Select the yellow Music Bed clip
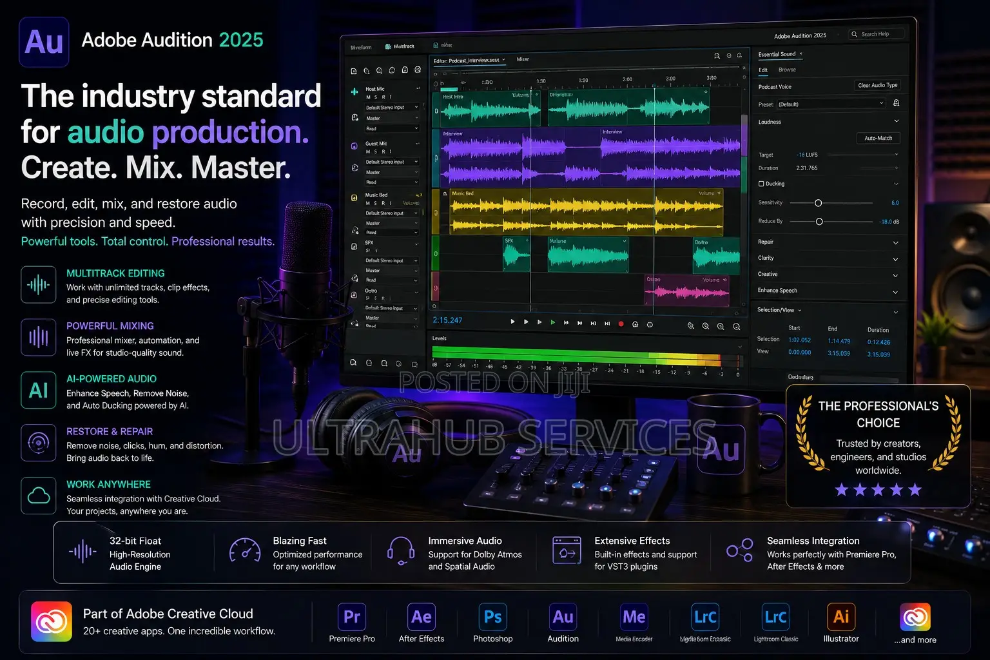 click(x=586, y=211)
